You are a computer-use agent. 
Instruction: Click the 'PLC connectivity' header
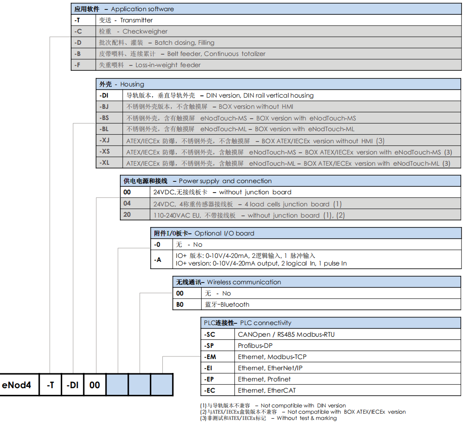(331, 323)
